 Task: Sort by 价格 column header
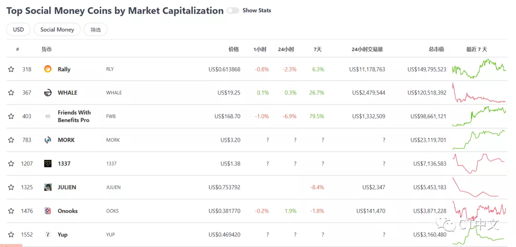pyautogui.click(x=233, y=49)
